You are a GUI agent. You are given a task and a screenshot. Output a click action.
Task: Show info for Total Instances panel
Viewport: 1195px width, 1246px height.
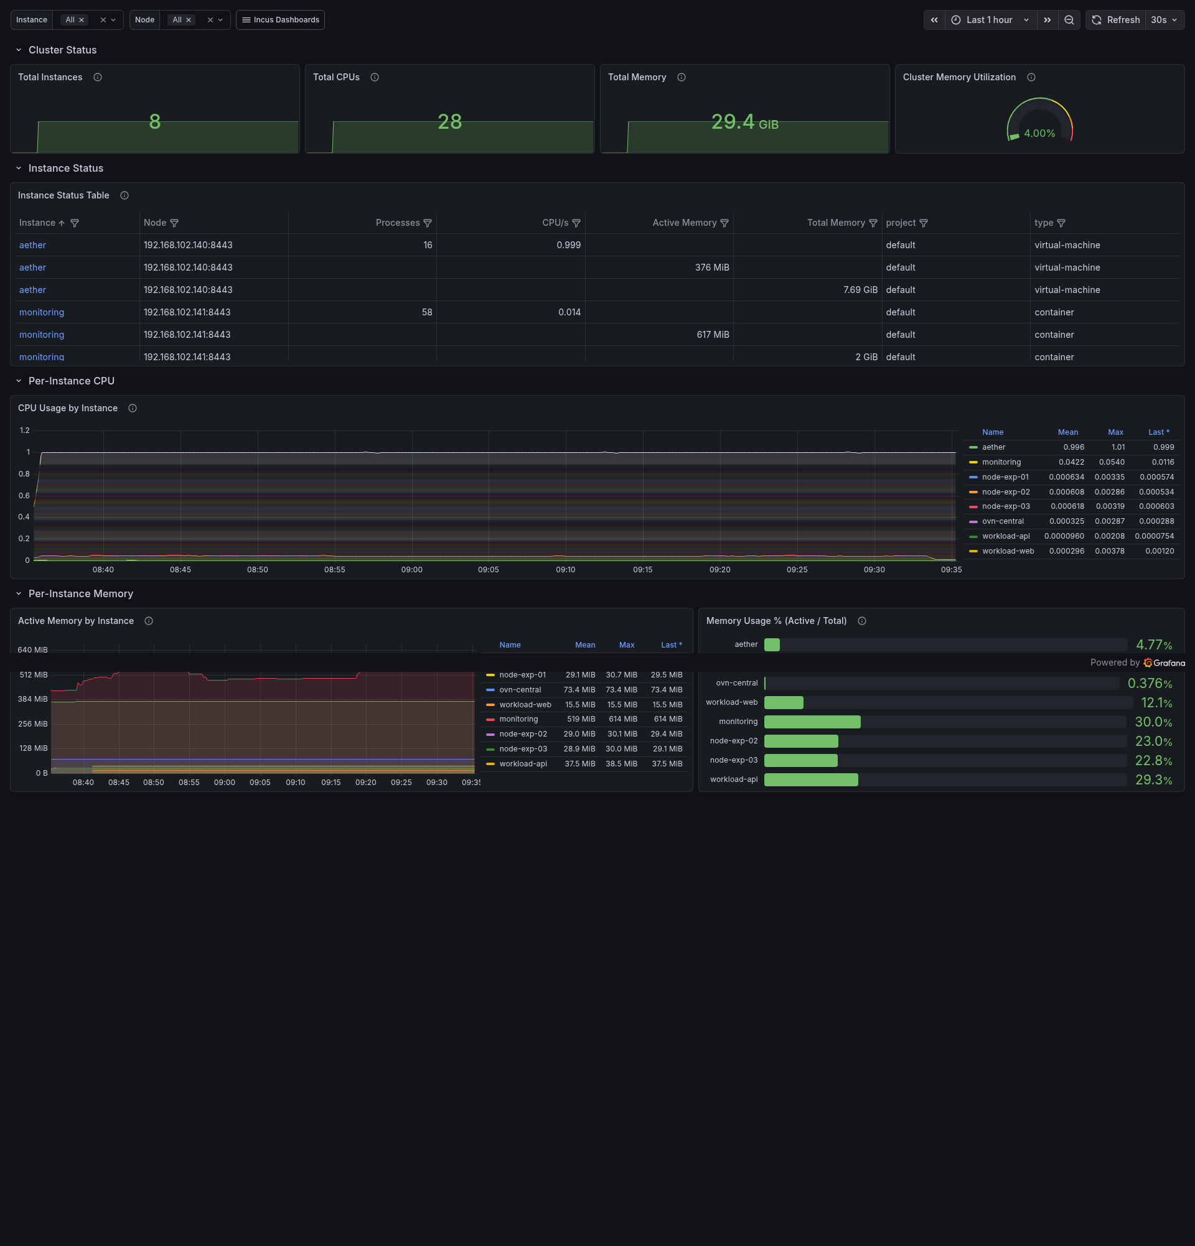[98, 78]
